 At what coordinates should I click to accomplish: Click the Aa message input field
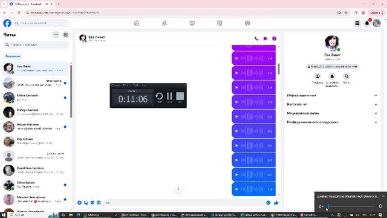click(184, 203)
